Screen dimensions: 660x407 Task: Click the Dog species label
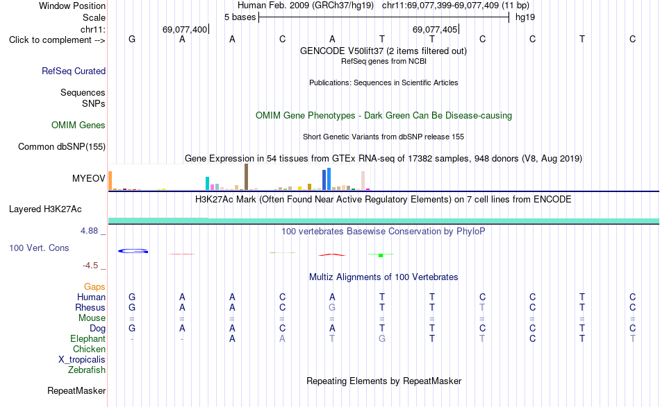pyautogui.click(x=98, y=329)
